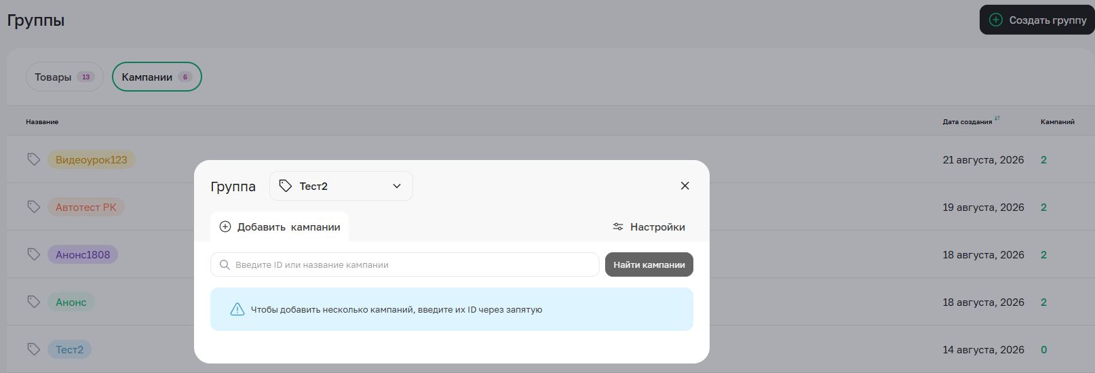
Task: Click the sort arrows next to Дата создания
Action: (997, 119)
